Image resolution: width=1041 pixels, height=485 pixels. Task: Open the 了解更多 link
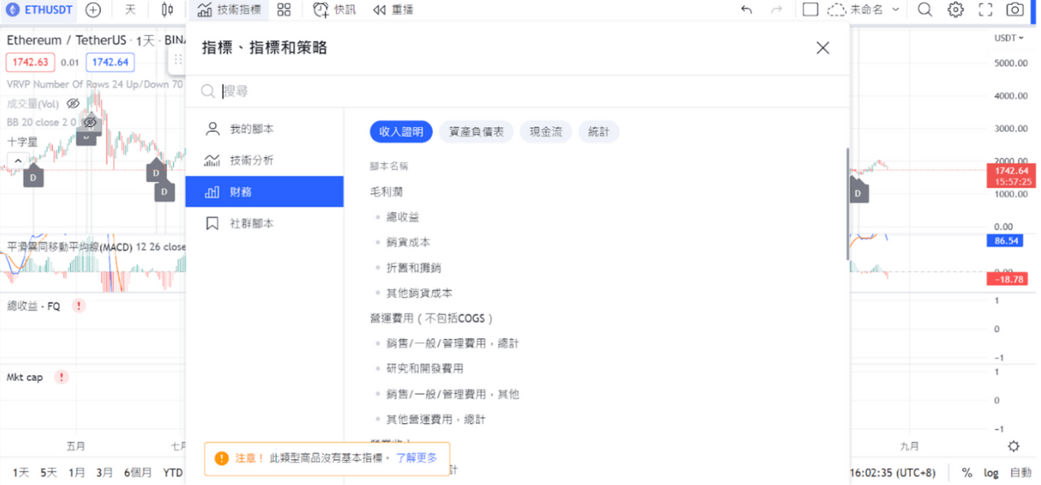[417, 458]
